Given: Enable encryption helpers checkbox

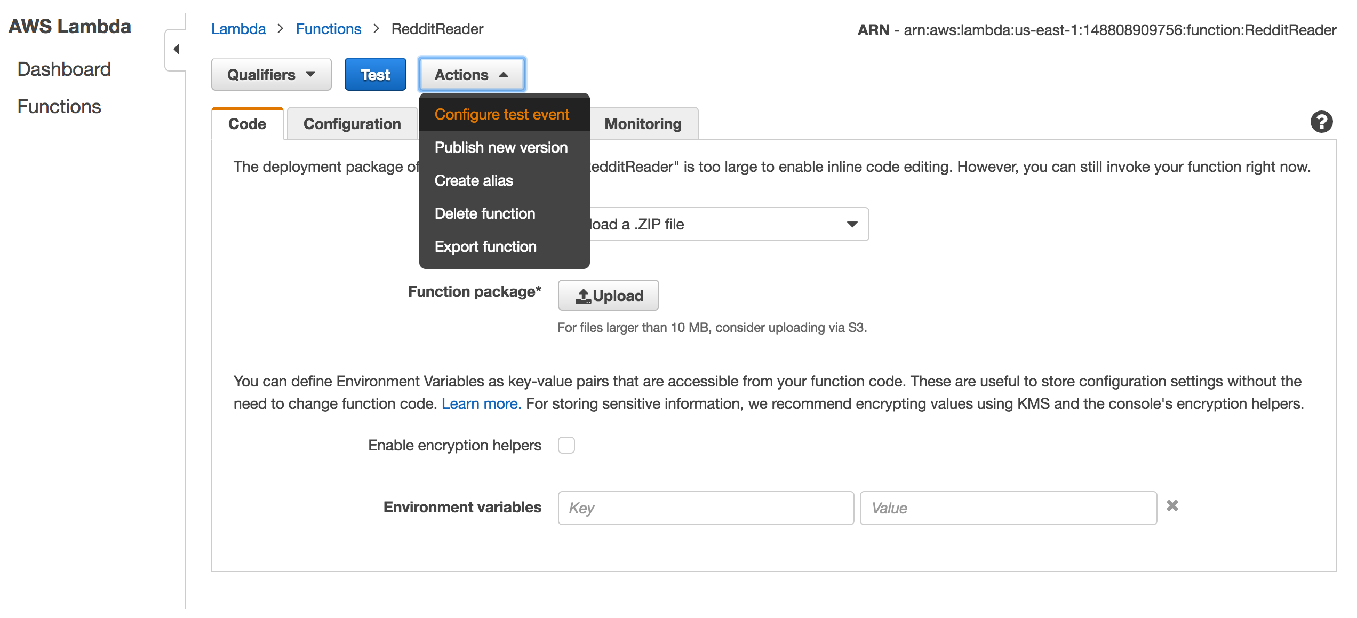Looking at the screenshot, I should pyautogui.click(x=566, y=445).
